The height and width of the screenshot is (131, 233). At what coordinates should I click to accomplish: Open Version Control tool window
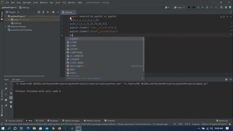(x=14, y=120)
